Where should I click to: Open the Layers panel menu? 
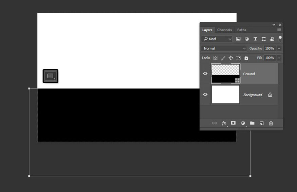(x=279, y=30)
